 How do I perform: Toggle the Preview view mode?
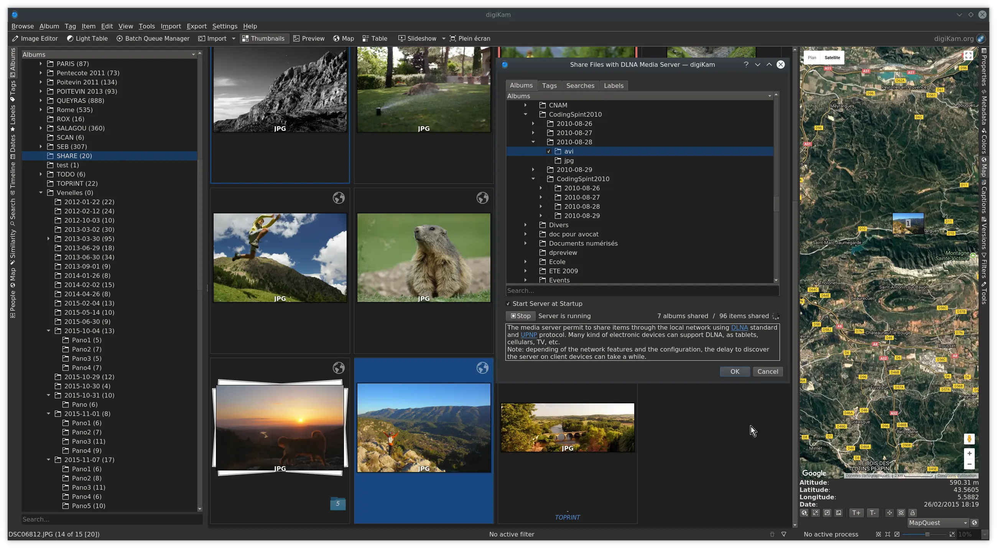point(309,38)
